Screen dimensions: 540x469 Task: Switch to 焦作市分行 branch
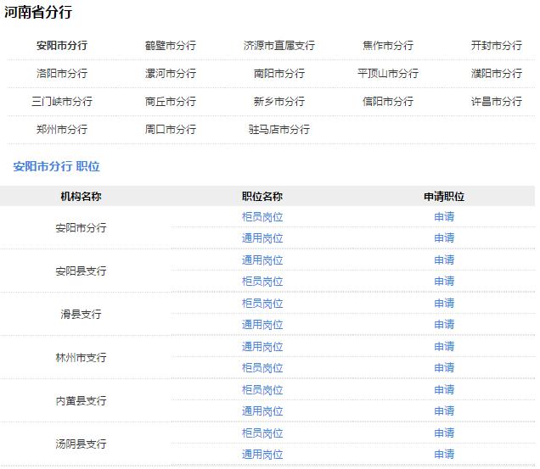pos(387,45)
